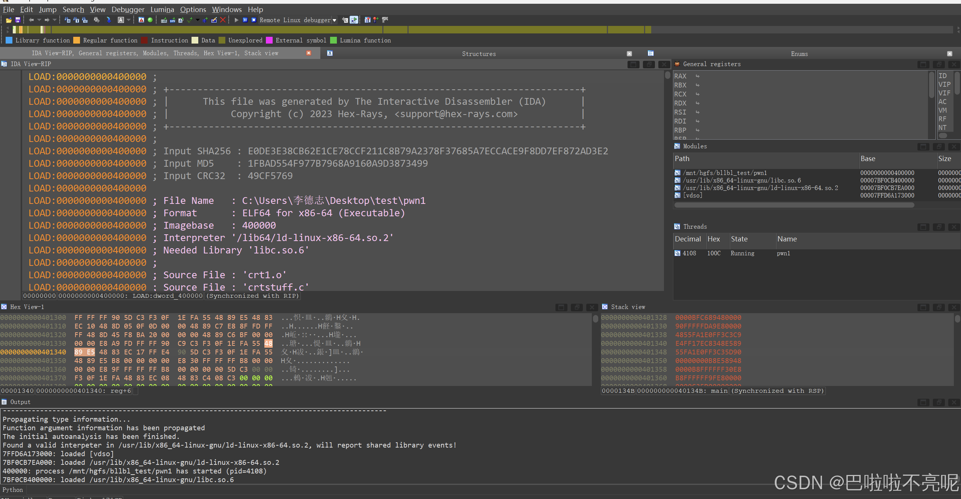Open the Debugger menu
The image size is (961, 499).
click(x=128, y=9)
